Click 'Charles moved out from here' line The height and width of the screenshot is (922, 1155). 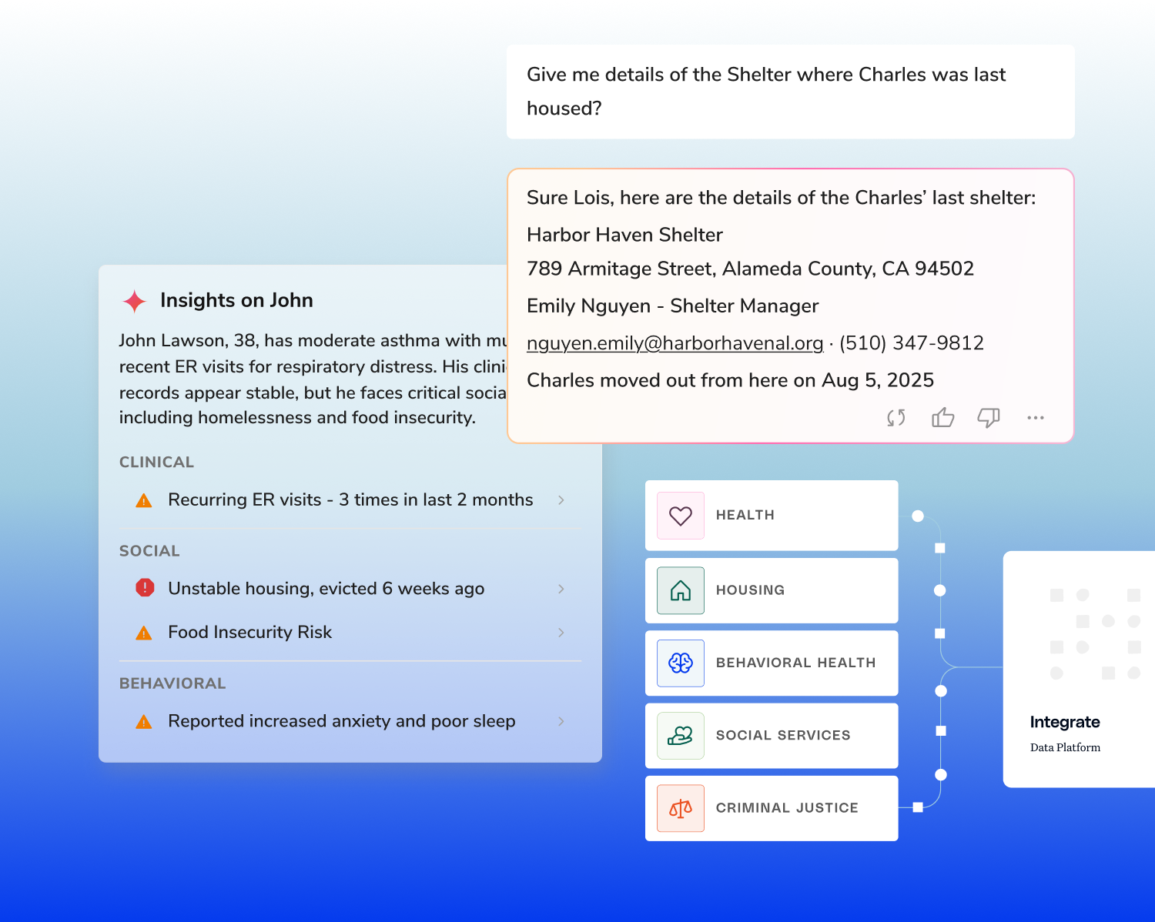click(x=730, y=380)
